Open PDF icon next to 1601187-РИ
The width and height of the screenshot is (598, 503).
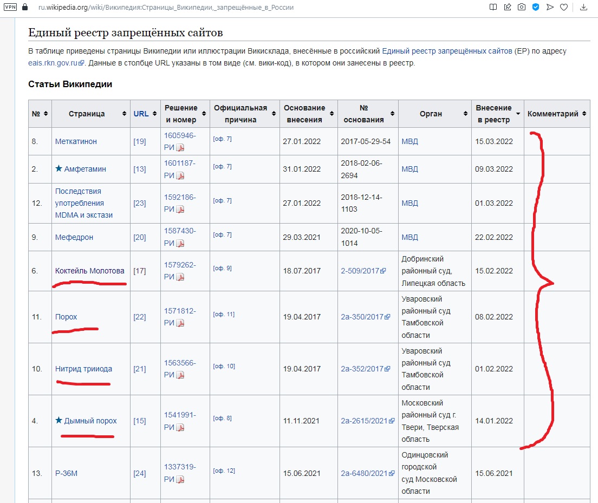click(180, 176)
